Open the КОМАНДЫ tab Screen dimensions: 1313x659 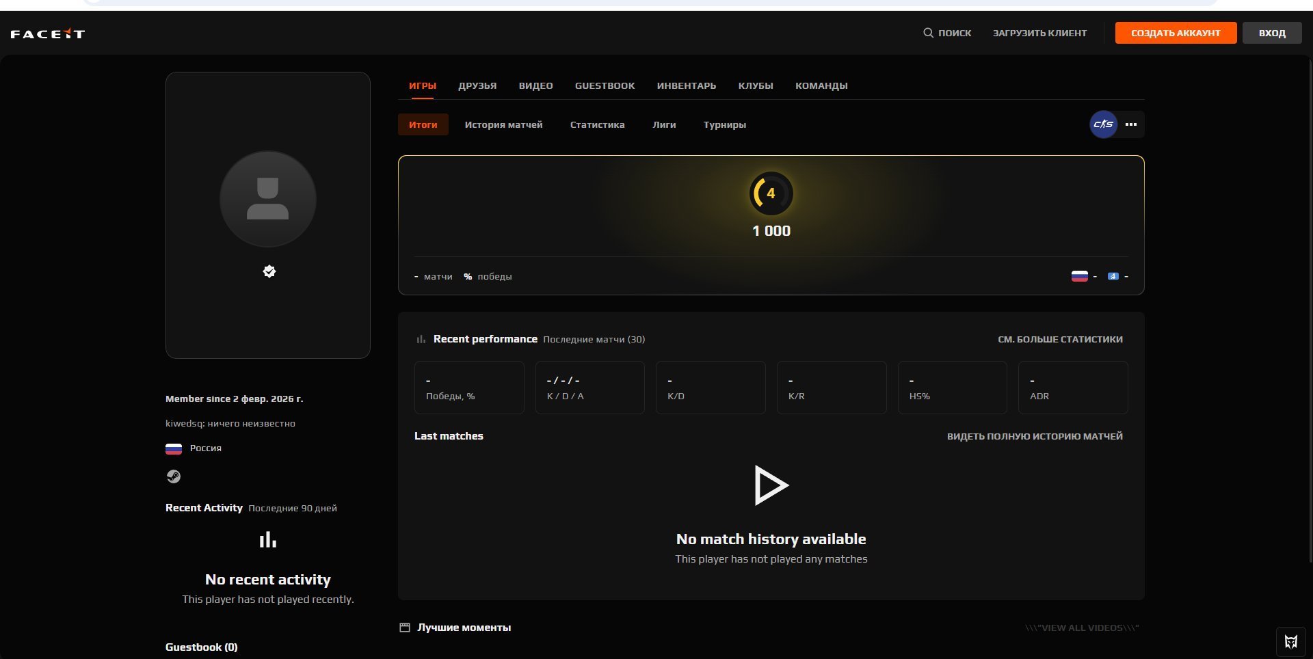point(821,85)
